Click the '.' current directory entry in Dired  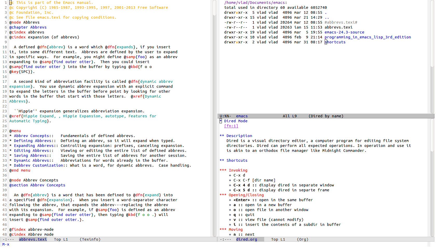326,12
